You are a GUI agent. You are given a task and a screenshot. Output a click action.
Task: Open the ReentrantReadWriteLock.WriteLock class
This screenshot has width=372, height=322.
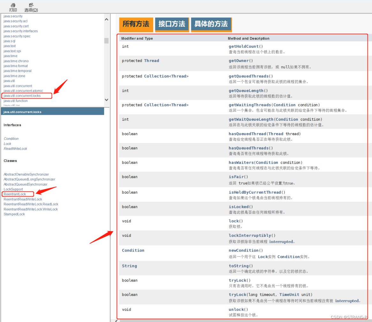pyautogui.click(x=31, y=209)
